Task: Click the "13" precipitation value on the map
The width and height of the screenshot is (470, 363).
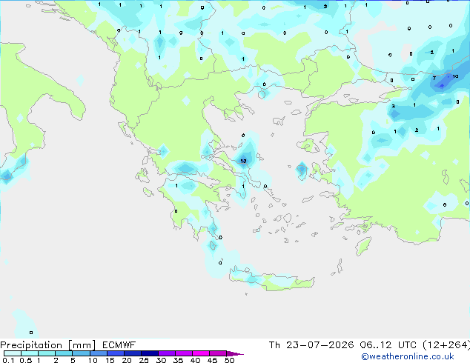Action: 243,161
